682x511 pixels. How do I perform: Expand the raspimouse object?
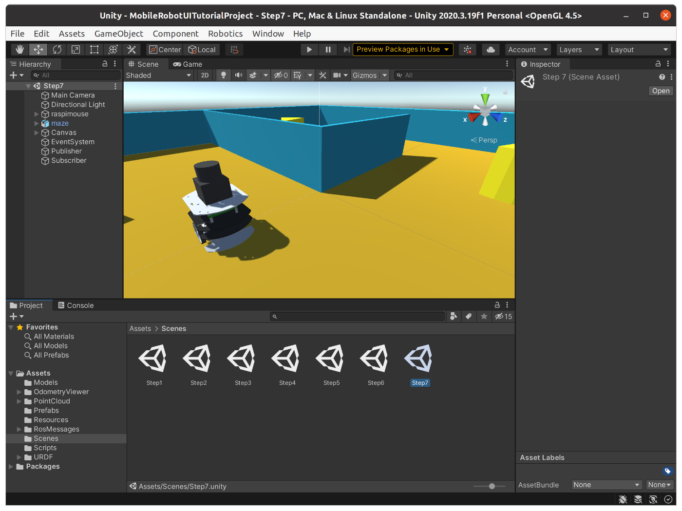tap(37, 114)
